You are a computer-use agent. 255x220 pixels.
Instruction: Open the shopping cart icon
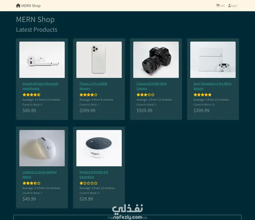pyautogui.click(x=218, y=5)
